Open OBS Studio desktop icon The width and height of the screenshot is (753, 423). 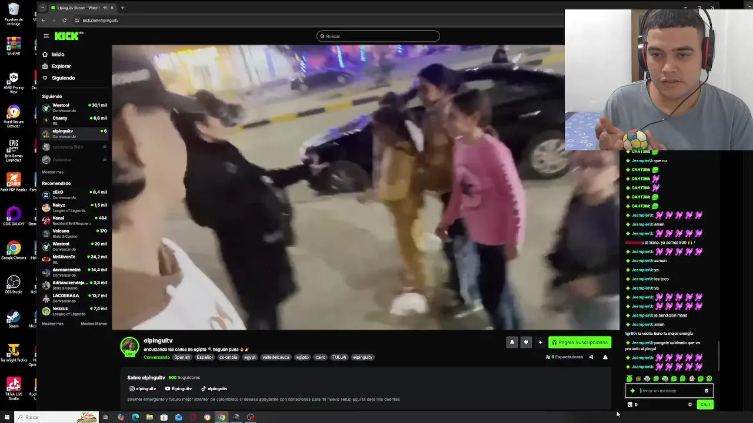14,285
